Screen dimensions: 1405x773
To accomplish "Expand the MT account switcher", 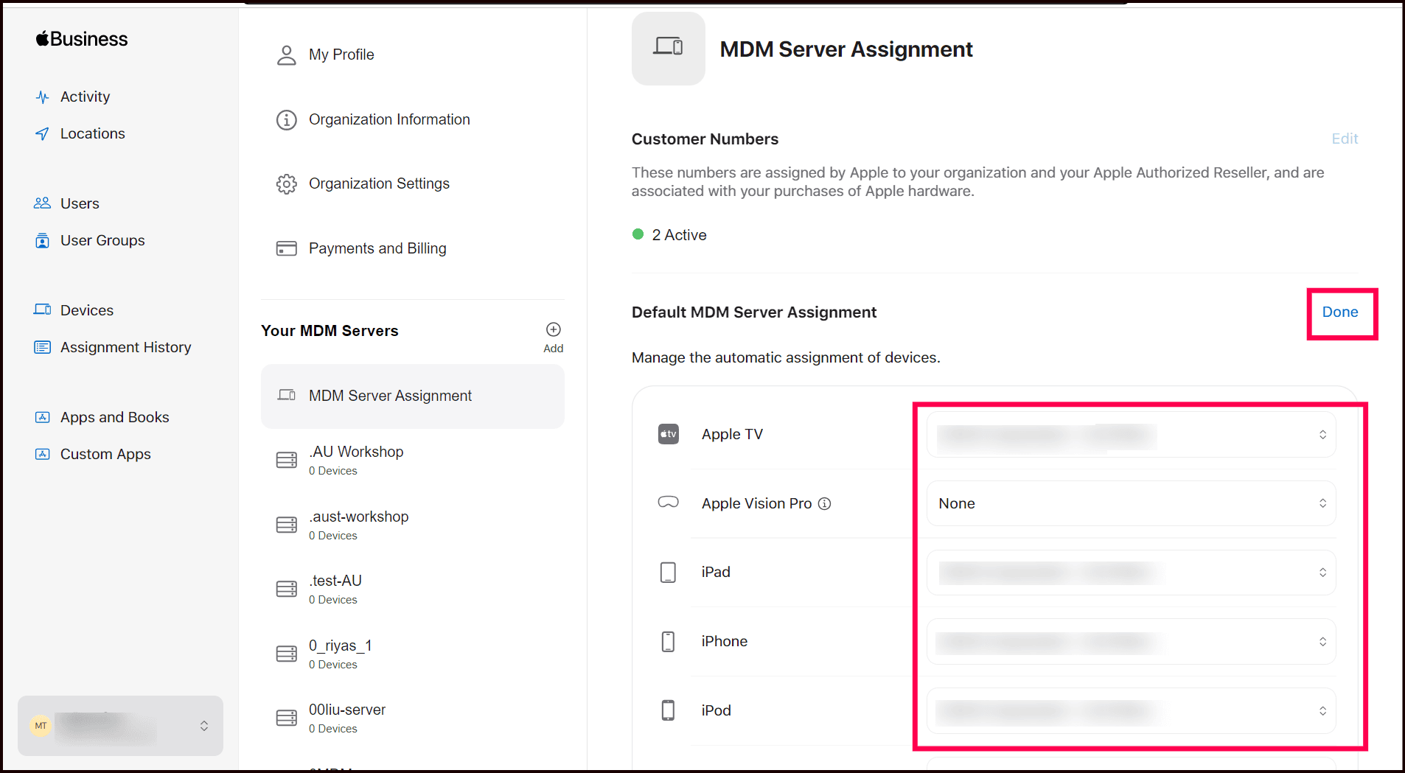I will tap(120, 726).
